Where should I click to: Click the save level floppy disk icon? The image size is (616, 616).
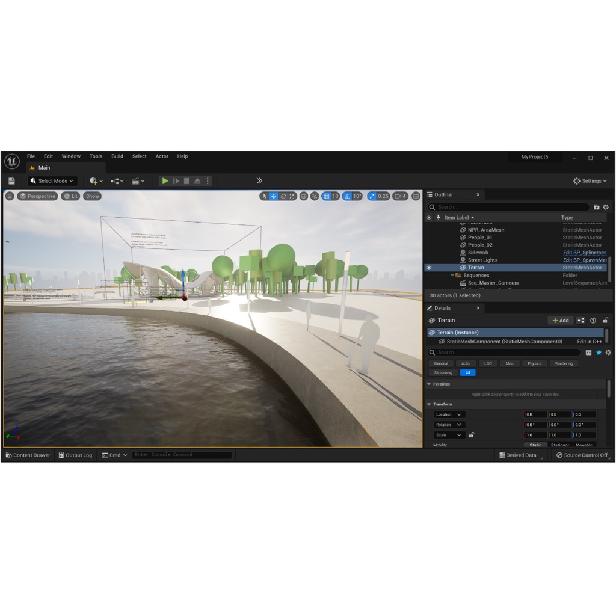click(11, 181)
